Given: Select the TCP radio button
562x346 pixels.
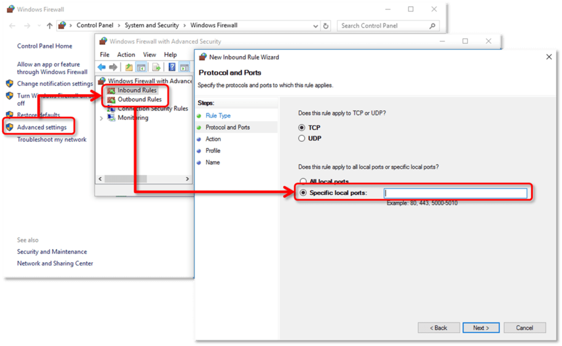Looking at the screenshot, I should pyautogui.click(x=301, y=127).
